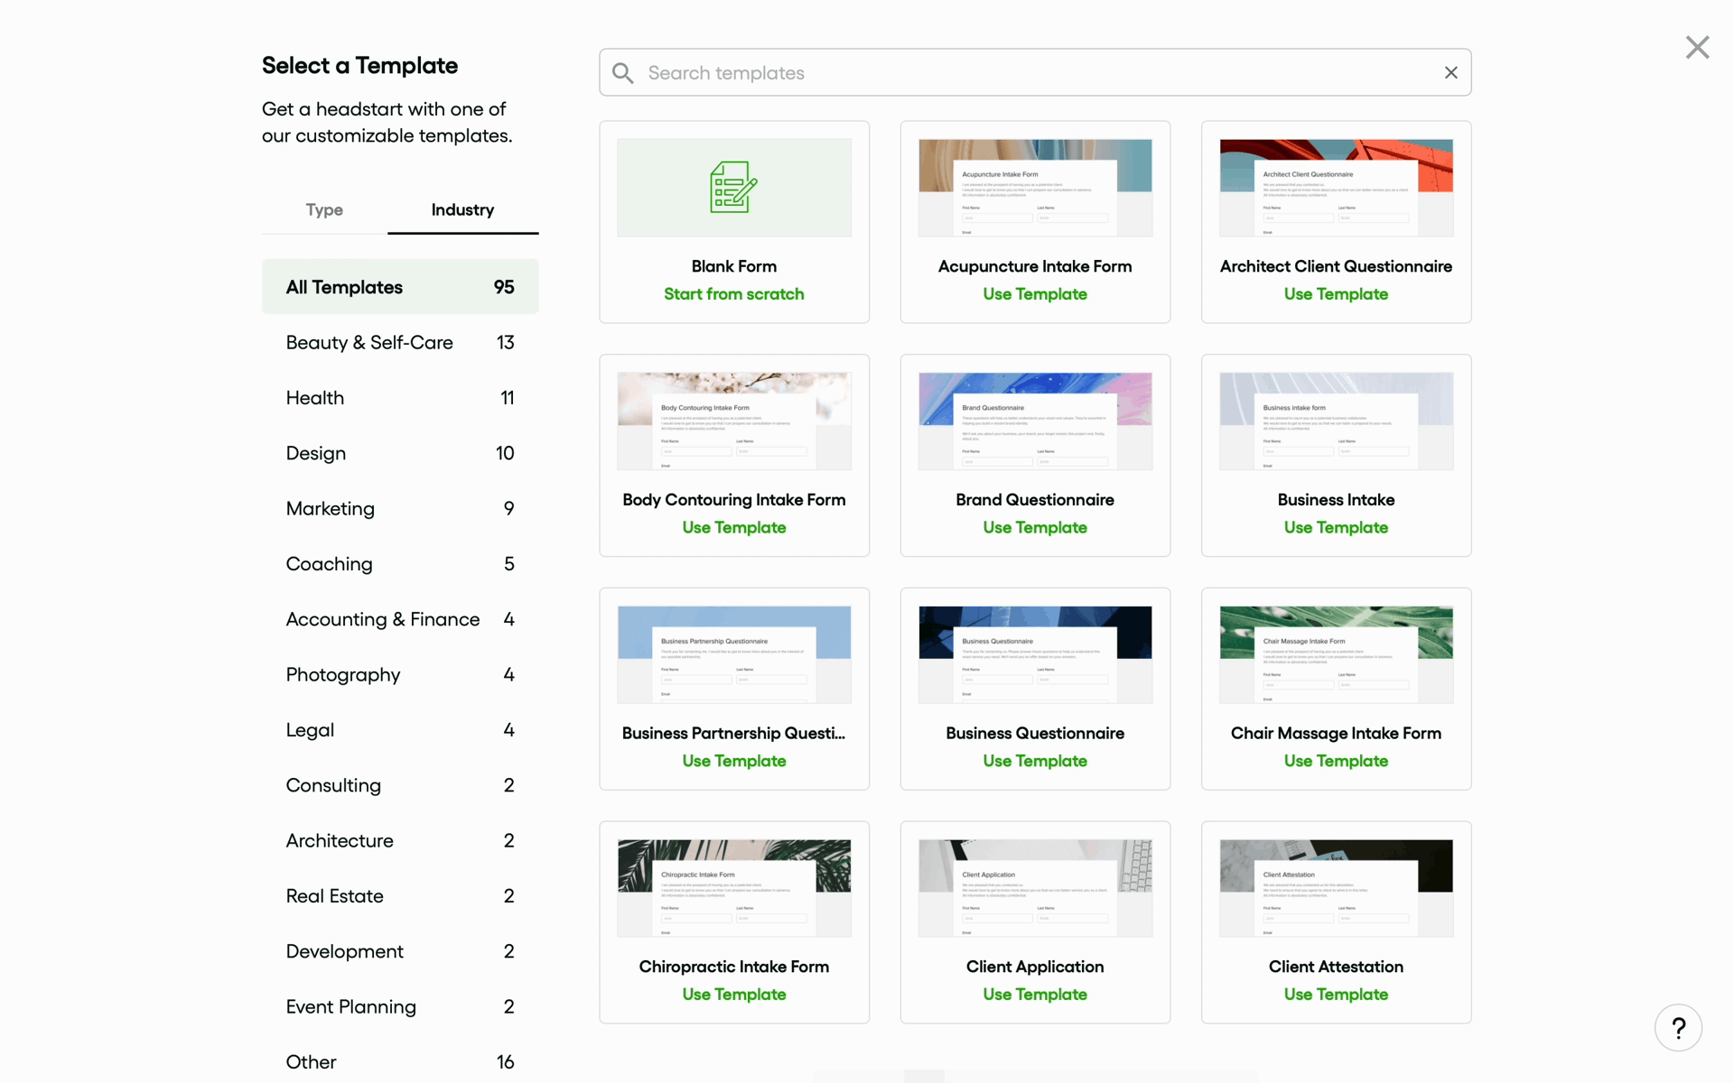Viewport: 1734px width, 1083px height.
Task: Use Template for Architect Client Questionnaire
Action: pyautogui.click(x=1336, y=294)
